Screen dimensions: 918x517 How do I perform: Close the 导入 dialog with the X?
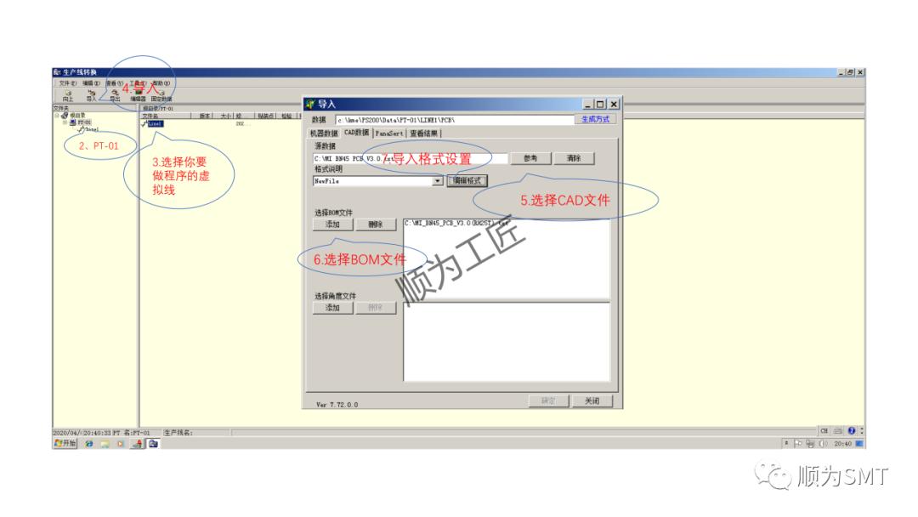(x=614, y=105)
